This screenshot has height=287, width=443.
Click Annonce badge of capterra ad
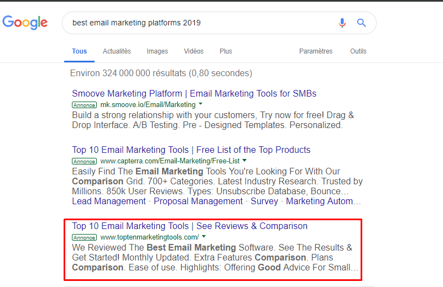[x=85, y=162]
